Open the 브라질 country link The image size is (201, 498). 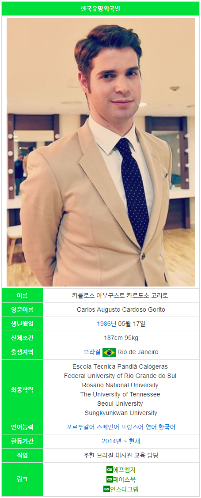[92, 352]
